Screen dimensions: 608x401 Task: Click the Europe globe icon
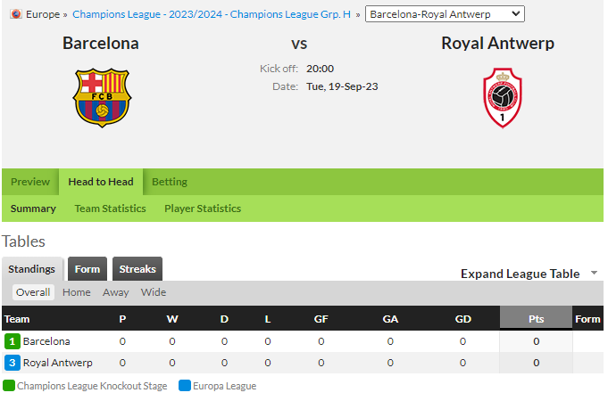click(16, 14)
